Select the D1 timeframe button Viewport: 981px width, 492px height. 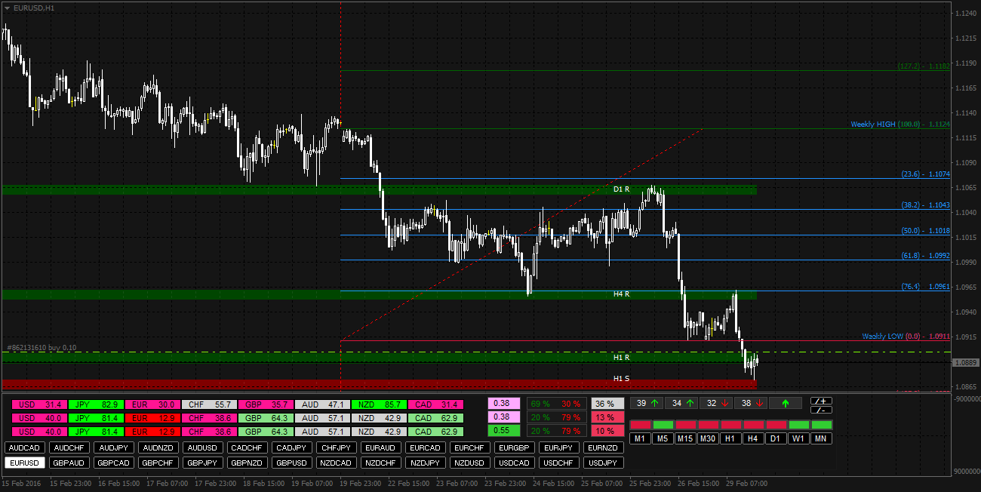[x=776, y=438]
